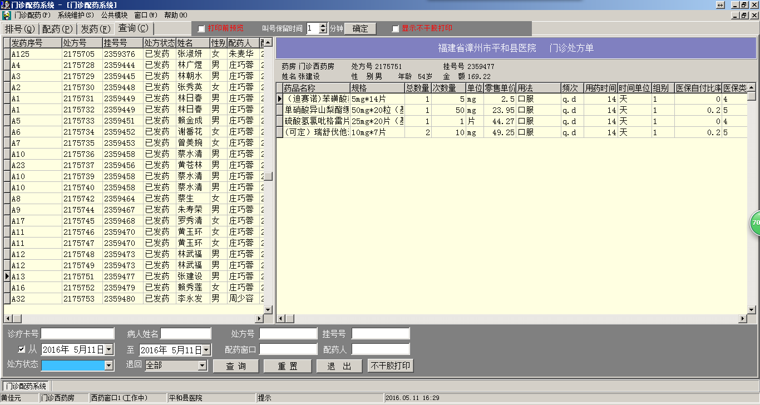This screenshot has height=405, width=760.
Task: Open the 帮助(H) menu
Action: click(176, 15)
